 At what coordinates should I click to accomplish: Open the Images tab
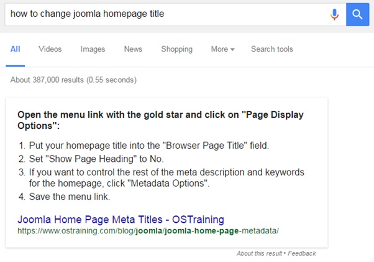click(x=93, y=49)
